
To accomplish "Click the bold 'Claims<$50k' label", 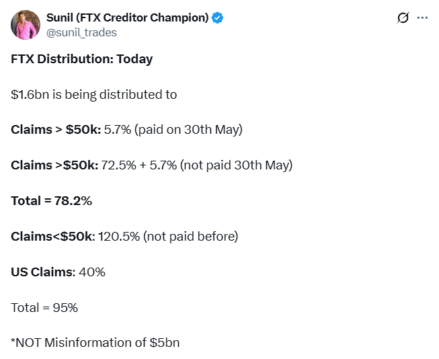I will (x=53, y=236).
